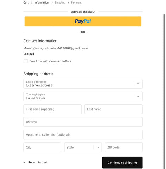Focus the ZIP code field
The width and height of the screenshot is (166, 169).
coord(124,147)
